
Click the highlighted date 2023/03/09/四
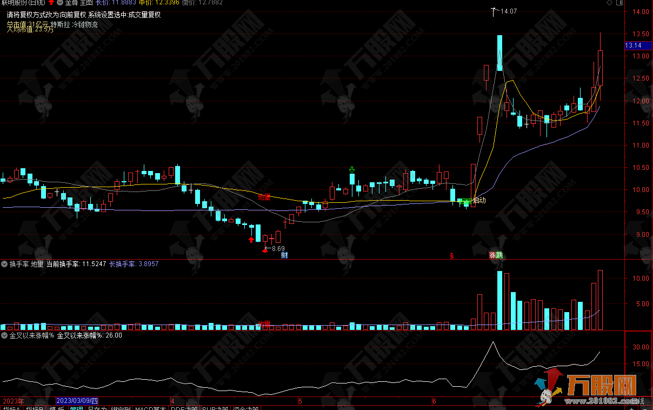tap(77, 401)
